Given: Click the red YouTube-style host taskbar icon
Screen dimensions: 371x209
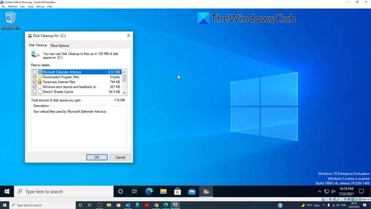Looking at the screenshot, I should 147,205.
